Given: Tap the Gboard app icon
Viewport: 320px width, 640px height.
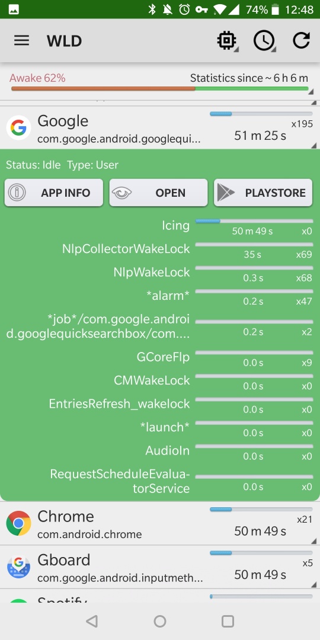Looking at the screenshot, I should point(18,567).
